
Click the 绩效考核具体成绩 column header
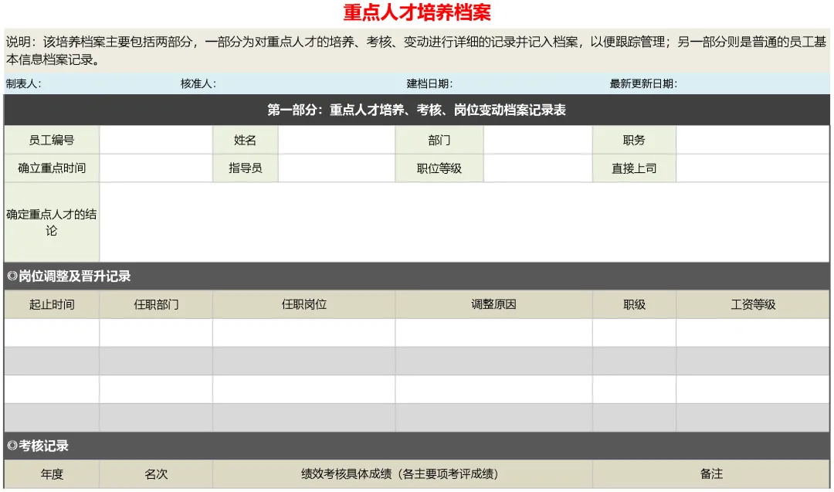pyautogui.click(x=402, y=474)
